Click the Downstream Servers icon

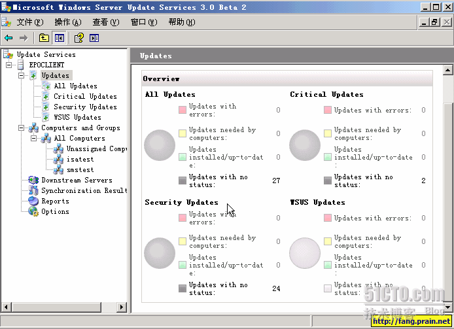(x=33, y=180)
